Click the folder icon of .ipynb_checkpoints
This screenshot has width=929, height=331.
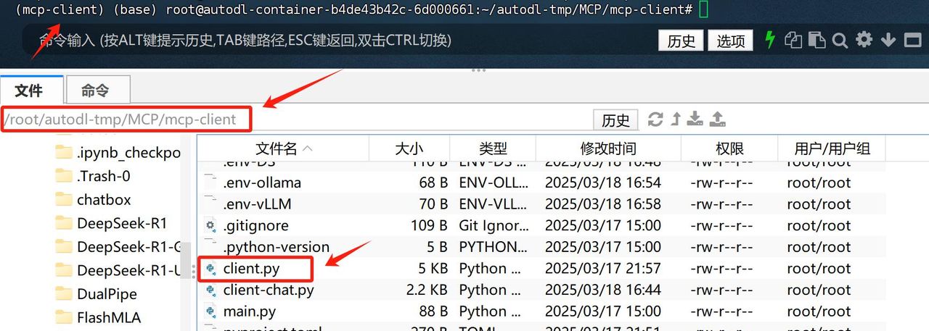pos(64,152)
